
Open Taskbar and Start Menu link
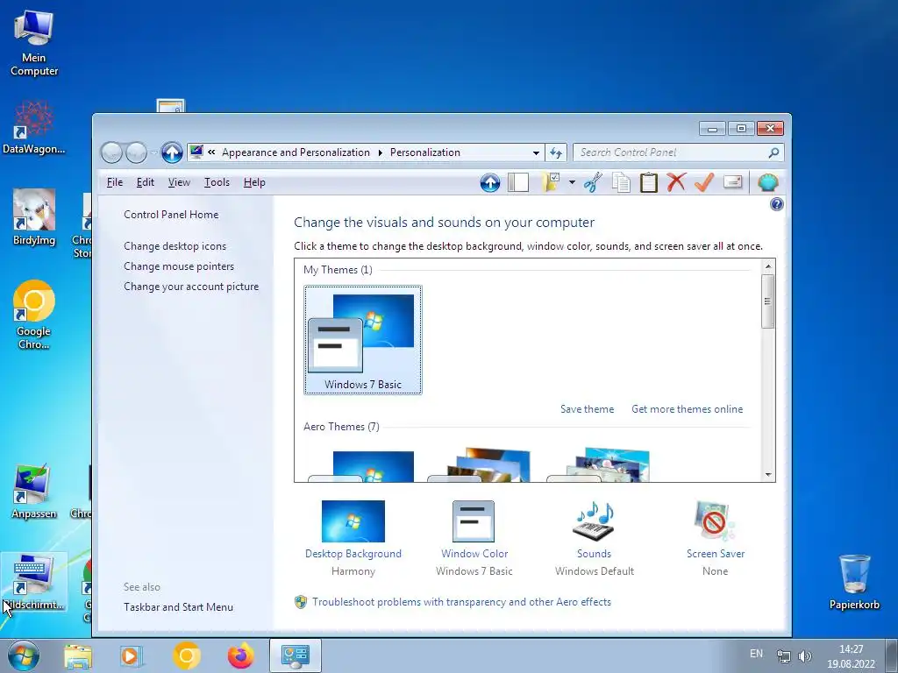coord(178,607)
